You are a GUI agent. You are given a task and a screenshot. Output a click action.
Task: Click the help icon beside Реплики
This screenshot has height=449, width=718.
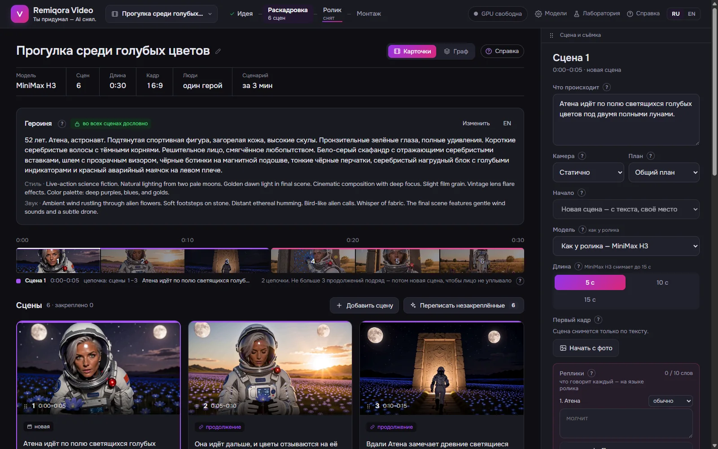[x=591, y=373]
